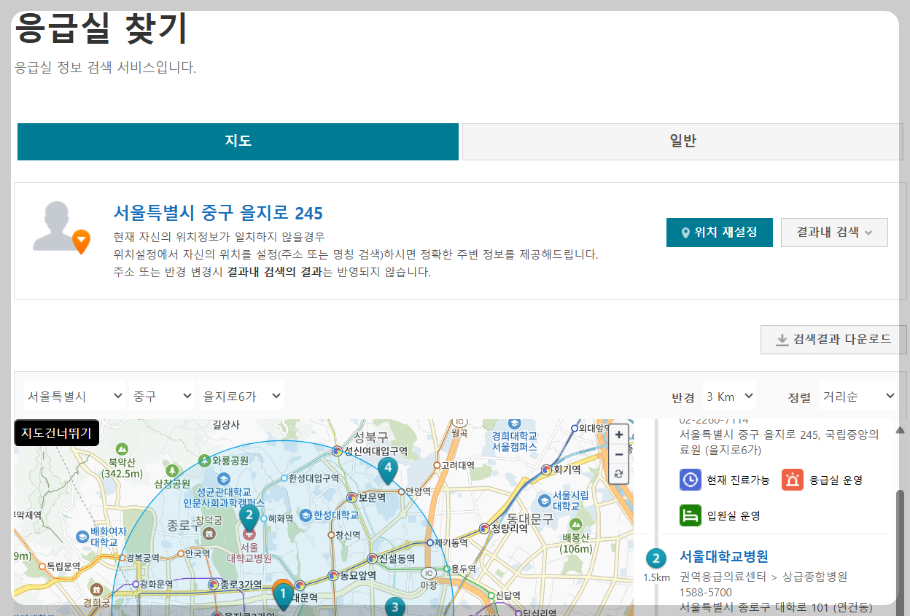Click the number 2 badge in results list
This screenshot has width=910, height=616.
click(x=656, y=559)
